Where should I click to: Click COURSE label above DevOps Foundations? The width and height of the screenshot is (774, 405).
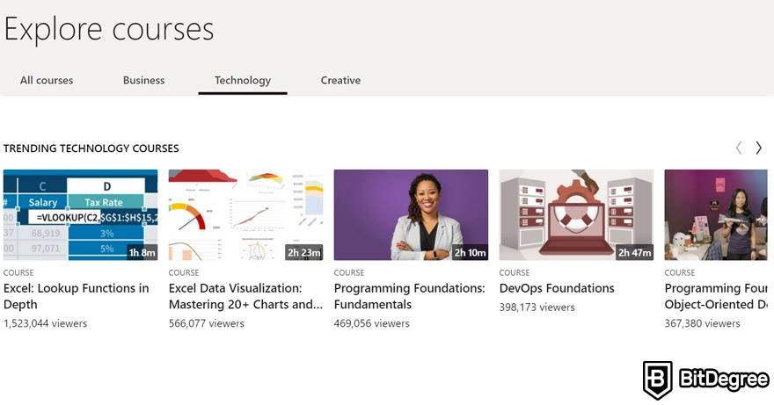coord(515,272)
